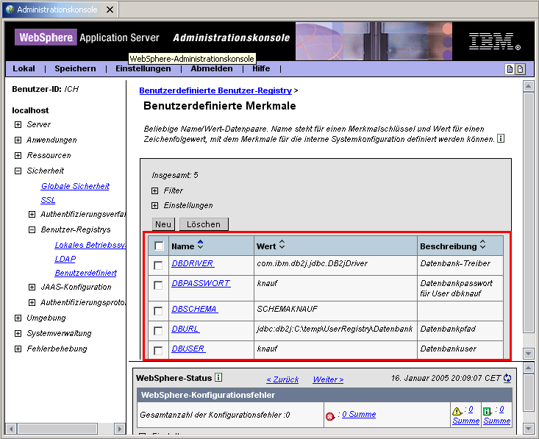Click the green information icon in status row
The height and width of the screenshot is (439, 539).
click(x=487, y=411)
